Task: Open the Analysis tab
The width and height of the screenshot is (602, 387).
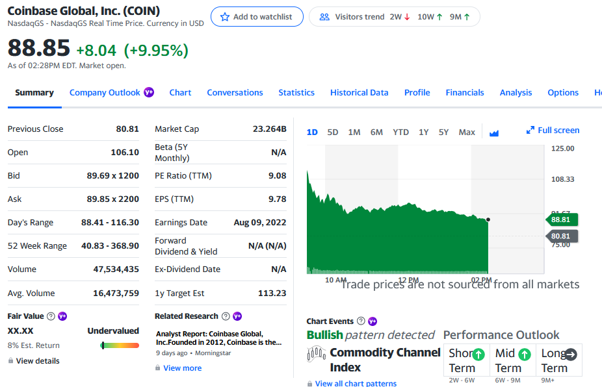Action: pyautogui.click(x=516, y=92)
